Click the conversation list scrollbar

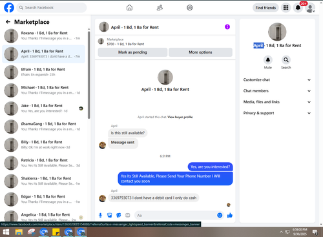point(89,75)
